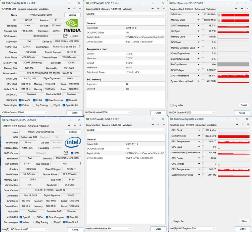252x232 pixels.
Task: Expand GPU Power sensor dropdown arrow
Action: pyautogui.click(x=199, y=158)
